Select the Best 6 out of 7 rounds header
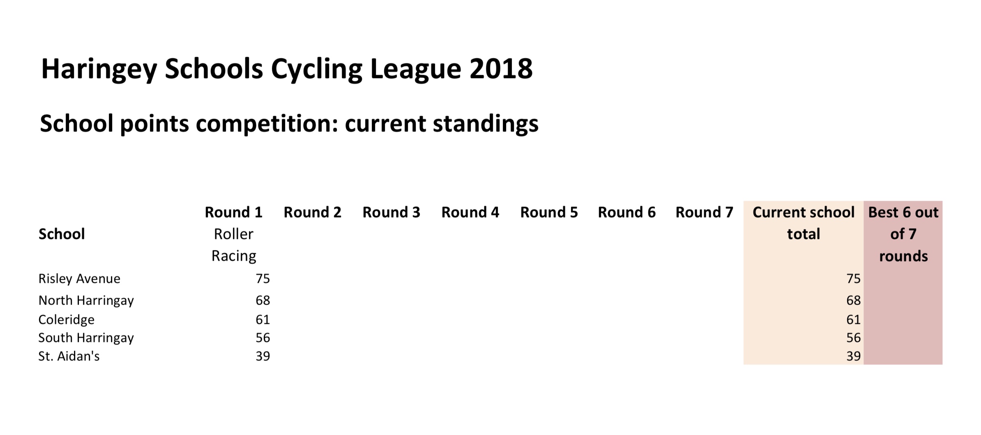Viewport: 981px width, 435px height. tap(903, 234)
